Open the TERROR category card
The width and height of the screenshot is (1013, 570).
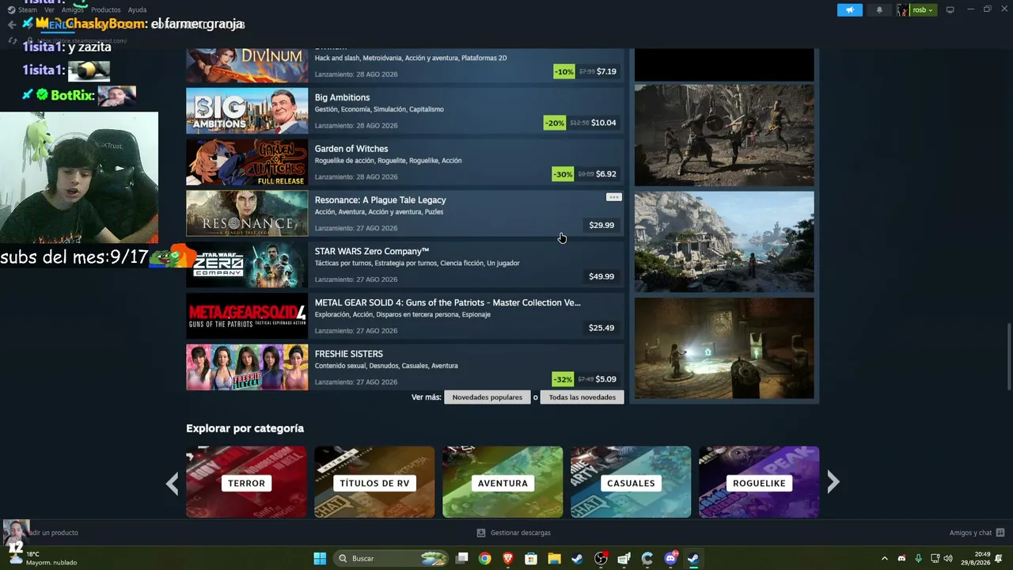[x=246, y=482]
